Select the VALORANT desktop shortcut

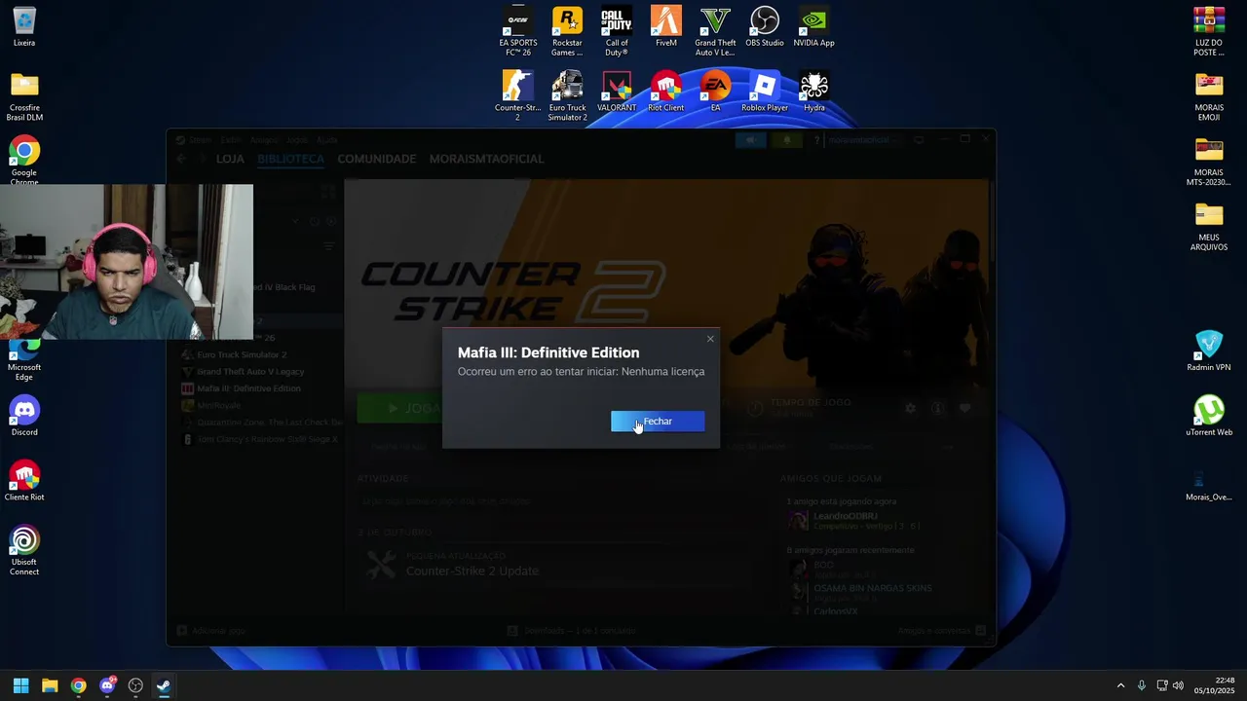(x=617, y=92)
